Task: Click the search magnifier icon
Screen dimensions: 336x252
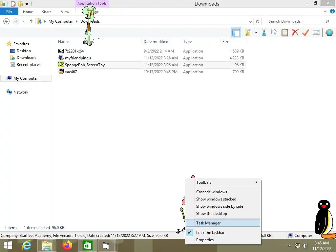Action: coord(327,21)
